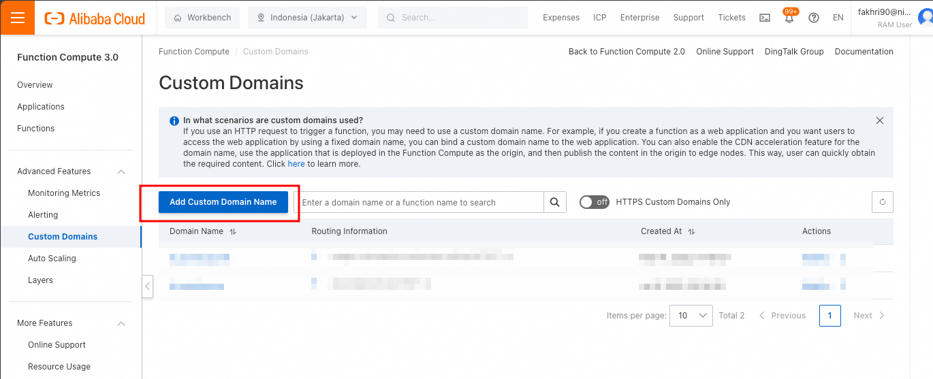Image resolution: width=933 pixels, height=379 pixels.
Task: Click the Alibaba Cloud logo
Action: point(95,18)
